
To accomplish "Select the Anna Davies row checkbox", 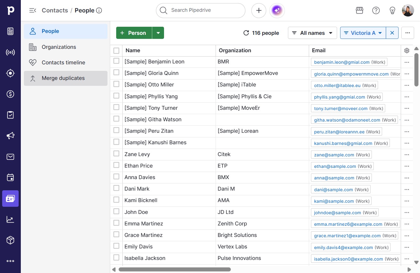I will coord(116,177).
